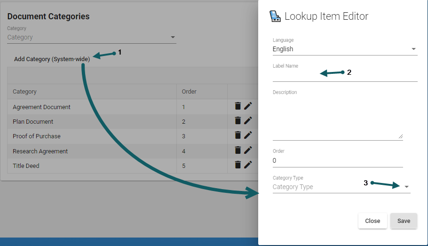
Task: Click Add Category (System-wide)
Action: point(52,59)
